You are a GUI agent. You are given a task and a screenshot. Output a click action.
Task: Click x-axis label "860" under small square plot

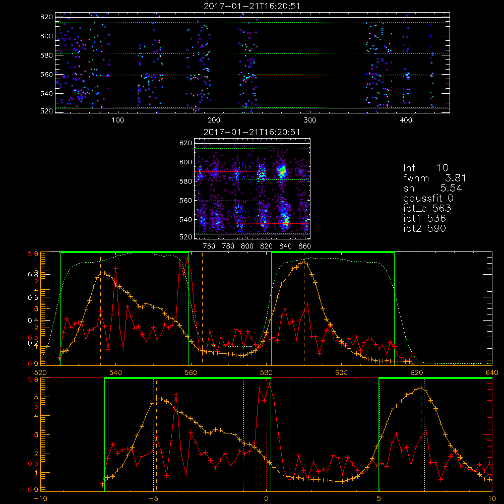tap(305, 246)
